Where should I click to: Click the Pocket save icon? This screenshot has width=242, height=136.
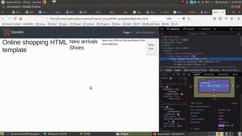pos(184,19)
